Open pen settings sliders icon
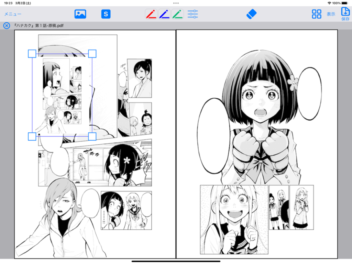Viewport: 352px width, 264px height. point(192,14)
